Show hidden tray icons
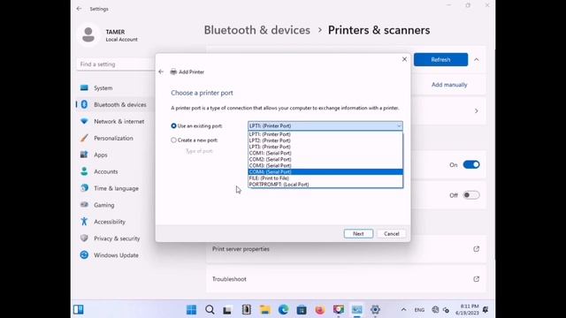Image resolution: width=566 pixels, height=318 pixels. [403, 309]
